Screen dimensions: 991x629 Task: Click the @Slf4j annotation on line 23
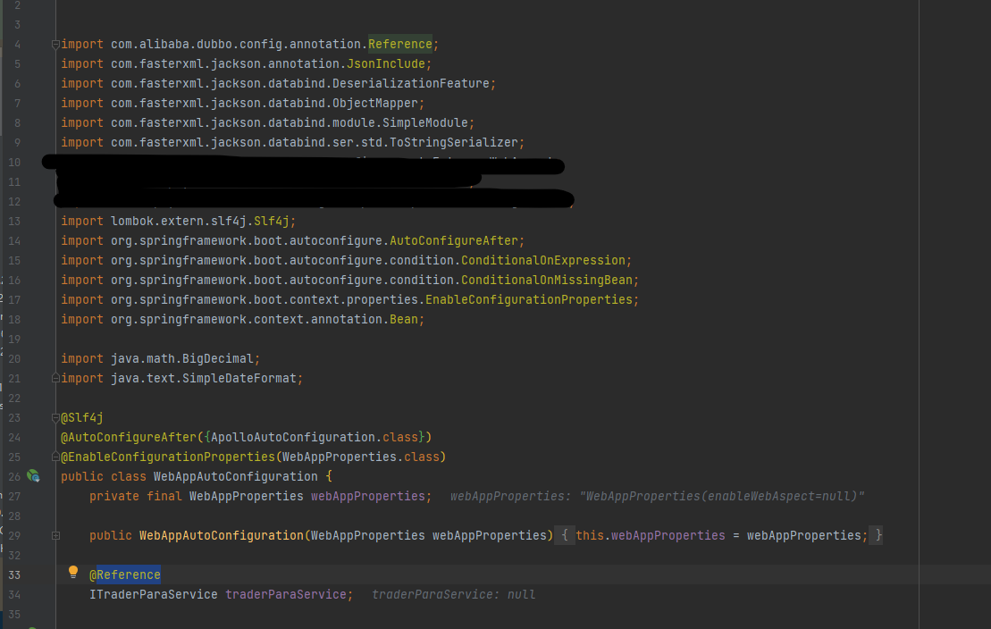click(82, 418)
